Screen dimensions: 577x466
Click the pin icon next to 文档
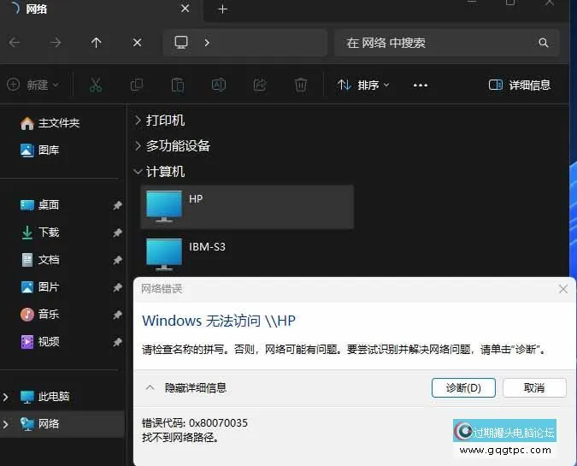[117, 260]
